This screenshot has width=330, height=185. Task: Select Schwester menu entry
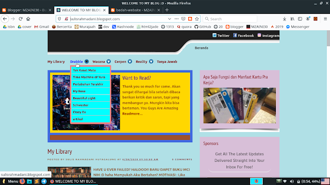(x=91, y=105)
